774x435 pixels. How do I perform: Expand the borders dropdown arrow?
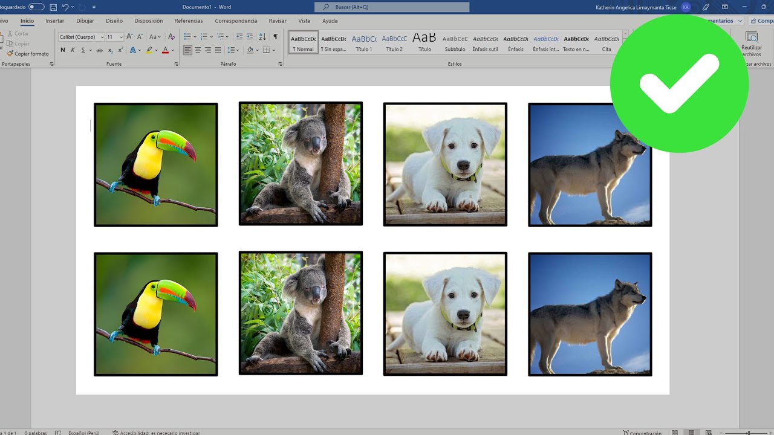coord(273,50)
